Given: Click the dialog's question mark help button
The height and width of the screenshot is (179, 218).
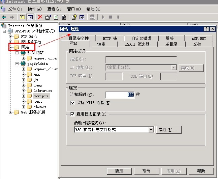Looking at the screenshot, I should click(x=207, y=29).
